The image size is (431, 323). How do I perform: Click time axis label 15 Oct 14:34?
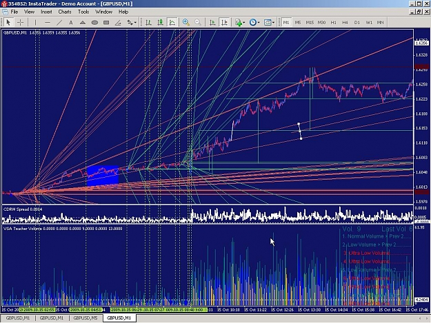[x=337, y=309]
